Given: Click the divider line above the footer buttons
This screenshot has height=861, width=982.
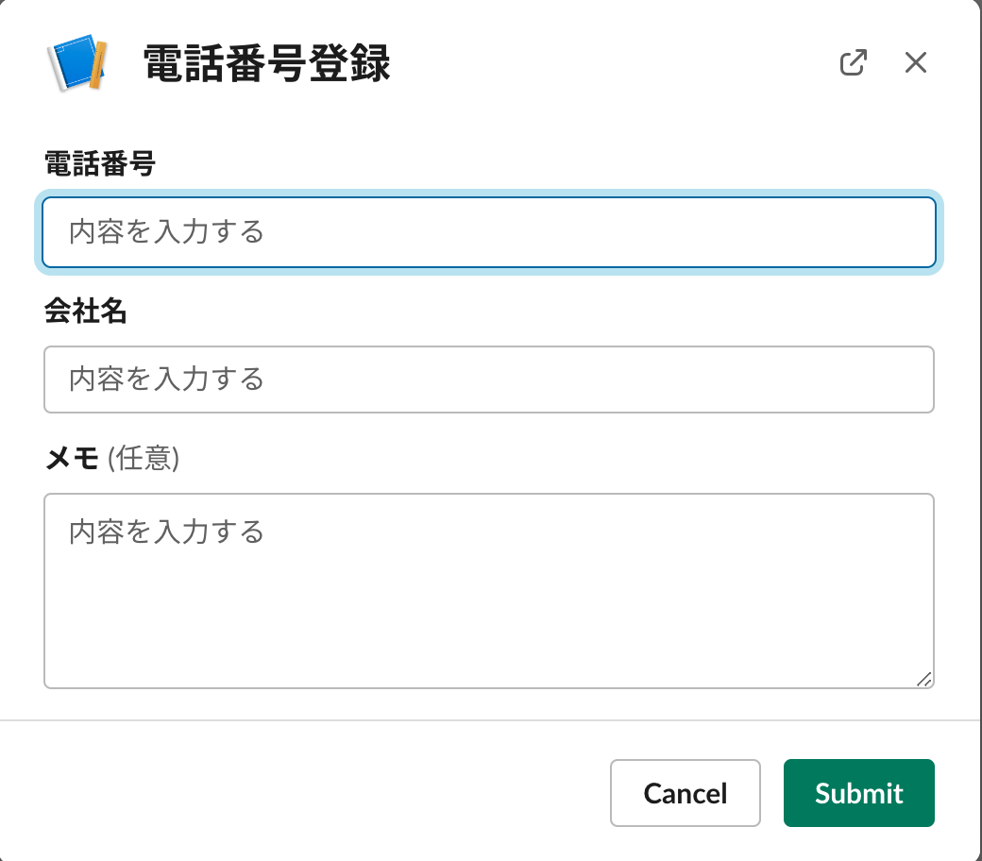Looking at the screenshot, I should click(489, 720).
